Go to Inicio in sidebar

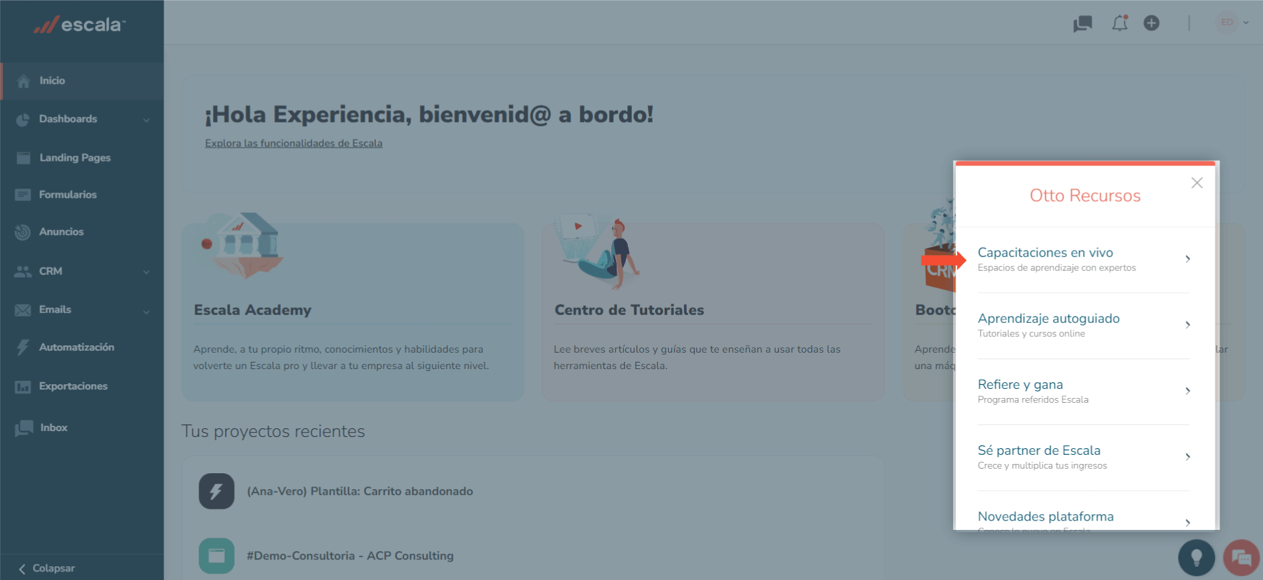[82, 81]
